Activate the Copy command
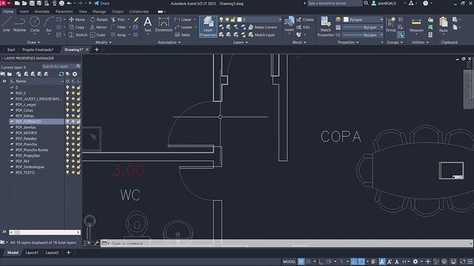 [x=77, y=27]
